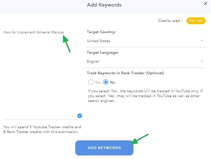Open the Target Country dropdown arrow
Image resolution: width=211 pixels, height=159 pixels.
point(202,40)
